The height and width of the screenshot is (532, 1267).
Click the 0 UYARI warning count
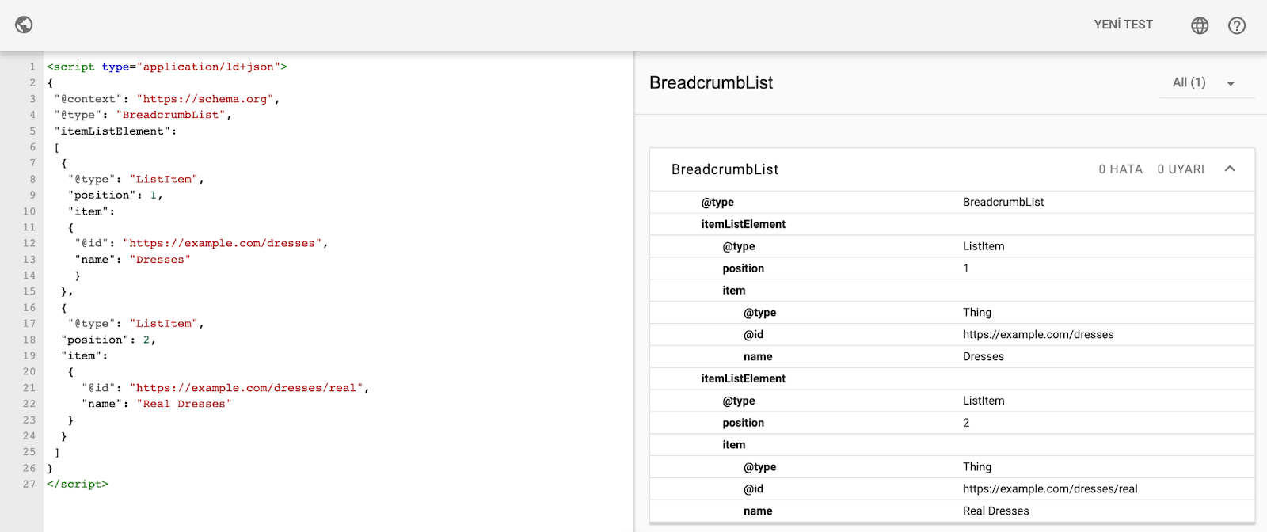click(1181, 169)
